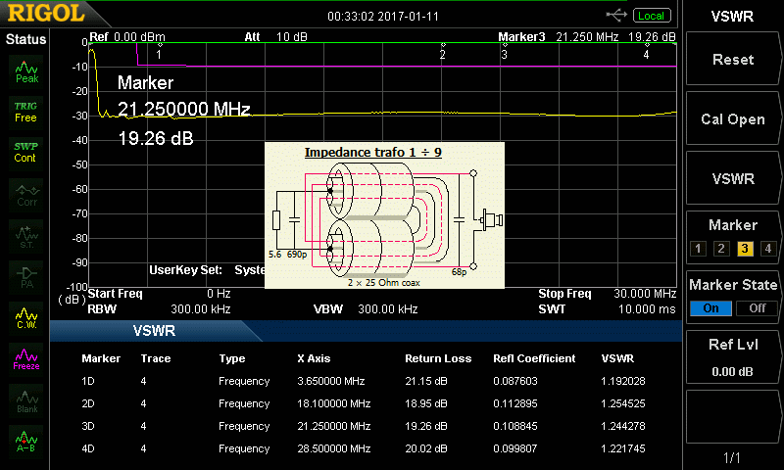Click marker 2 diamond on the trace

click(443, 46)
